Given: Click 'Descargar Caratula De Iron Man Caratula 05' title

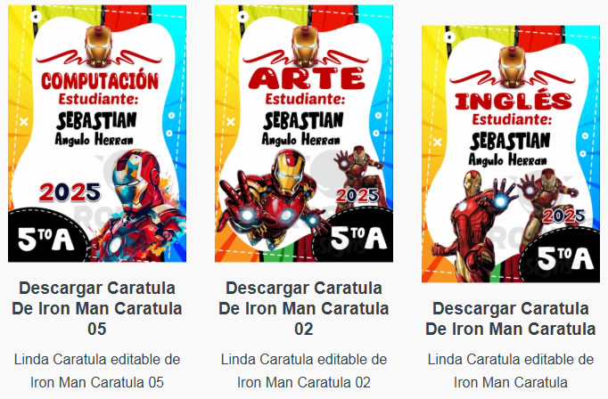Looking at the screenshot, I should pyautogui.click(x=97, y=308).
